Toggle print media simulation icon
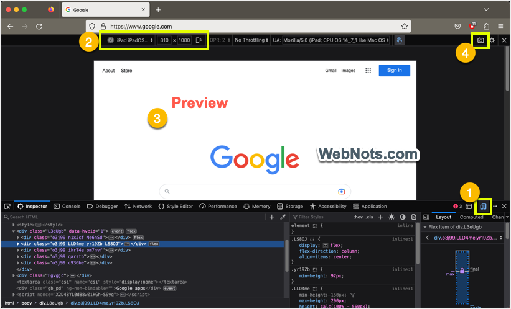The width and height of the screenshot is (511, 309). point(413,217)
